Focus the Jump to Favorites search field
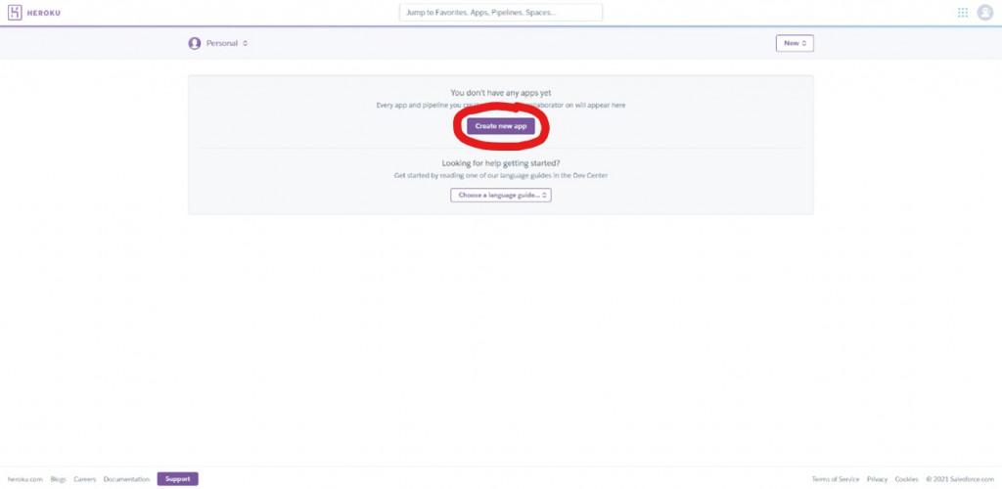This screenshot has width=1002, height=489. [x=501, y=12]
